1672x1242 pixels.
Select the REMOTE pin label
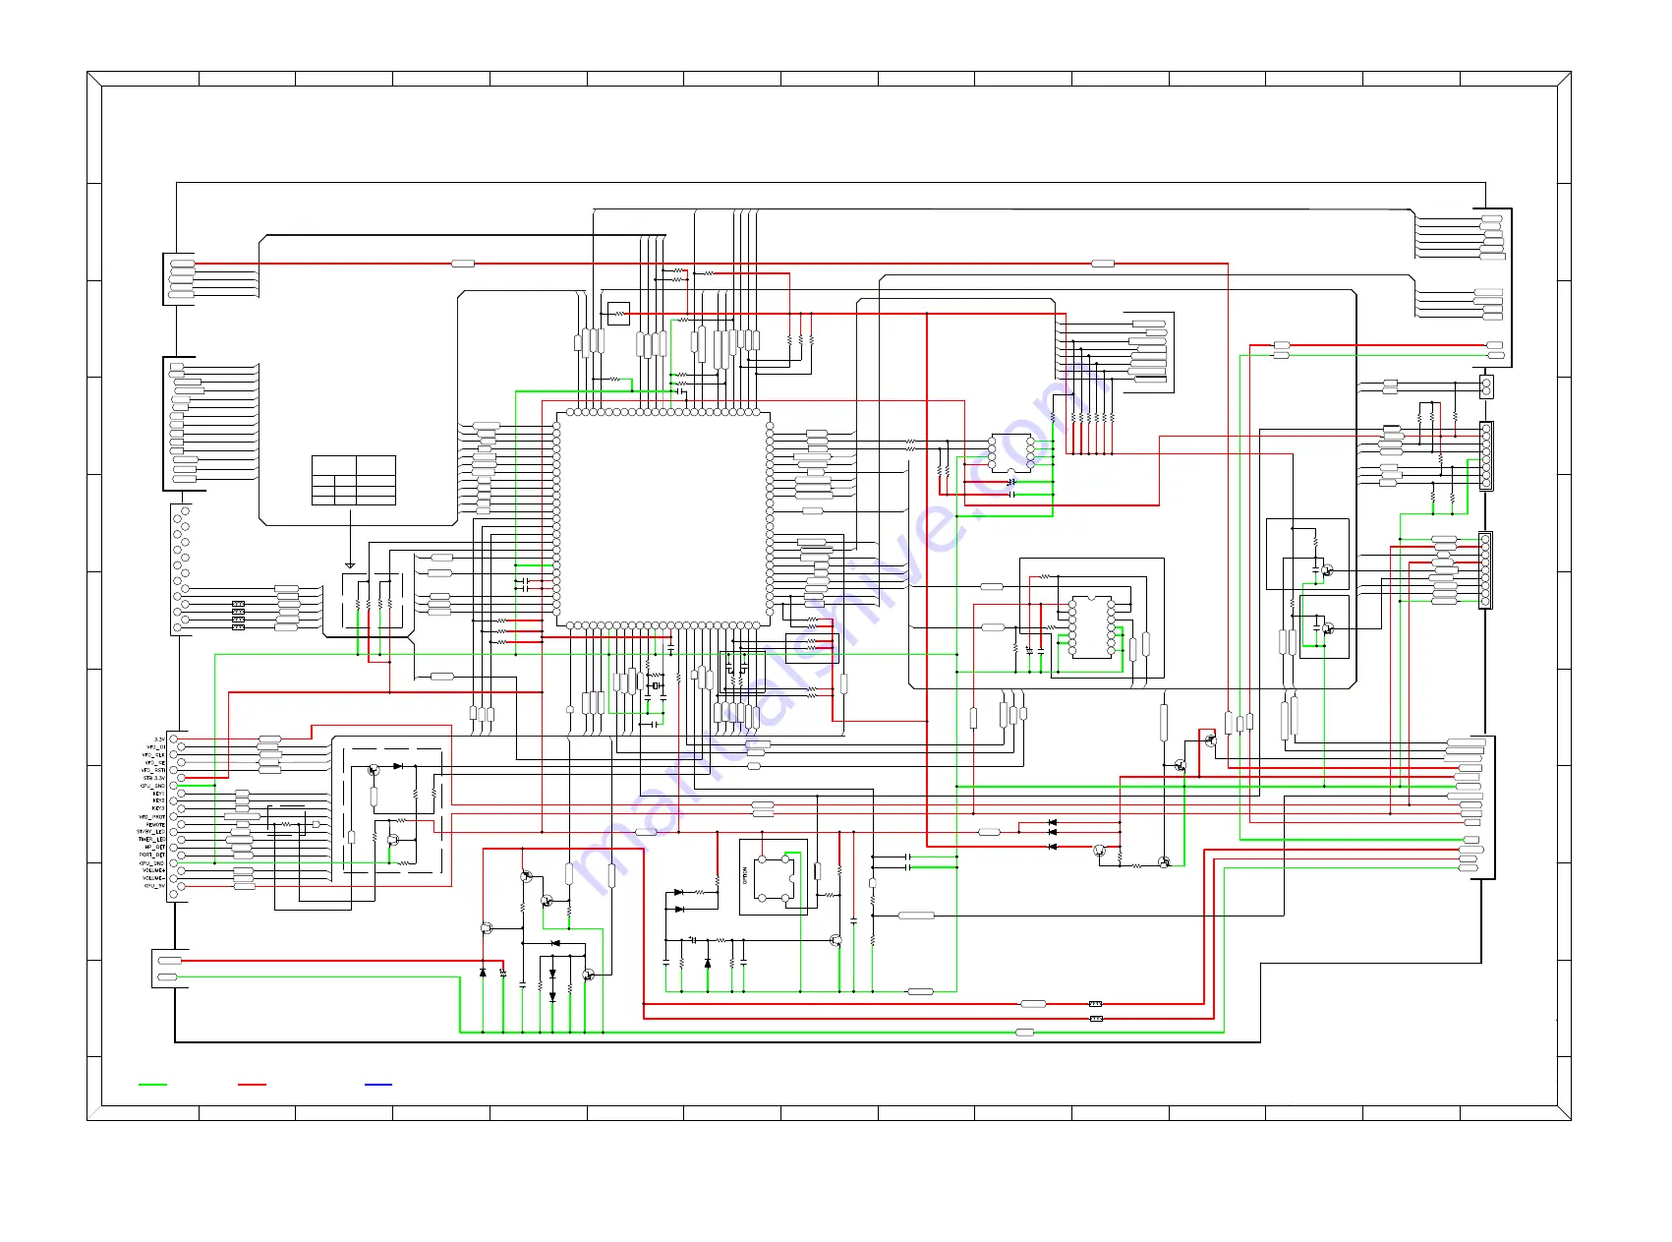point(155,825)
